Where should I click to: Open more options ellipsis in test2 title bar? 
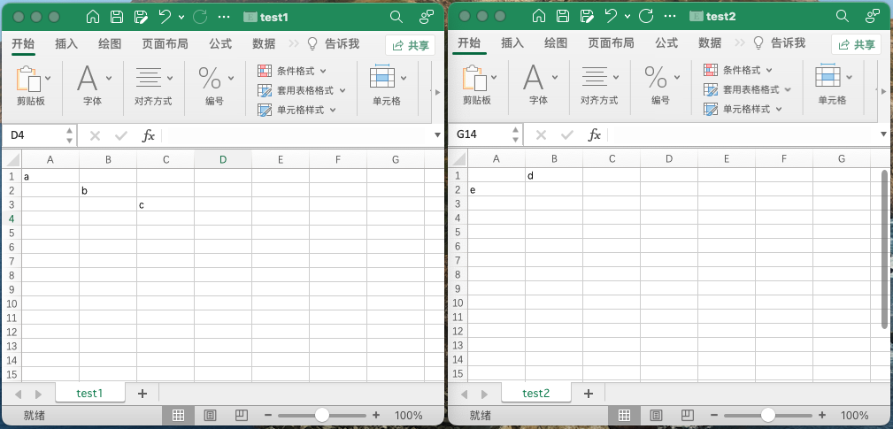pos(670,17)
